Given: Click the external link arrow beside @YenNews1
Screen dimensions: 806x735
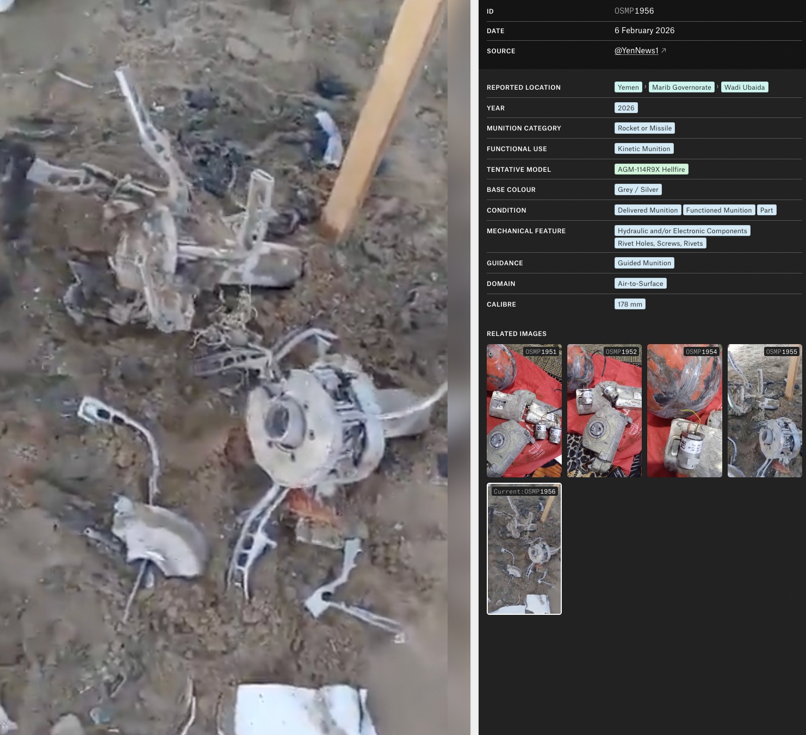Looking at the screenshot, I should tap(664, 51).
